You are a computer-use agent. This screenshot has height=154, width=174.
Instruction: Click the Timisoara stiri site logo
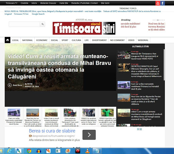click(84, 28)
